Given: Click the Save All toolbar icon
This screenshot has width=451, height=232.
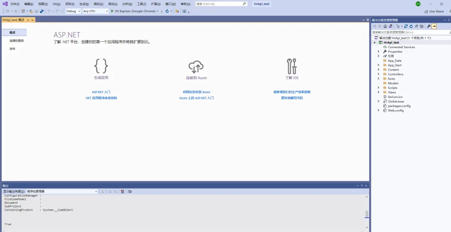Looking at the screenshot, I should pyautogui.click(x=42, y=11).
